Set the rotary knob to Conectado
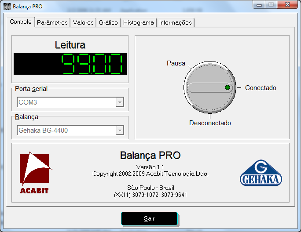The image size is (301, 232). 261,88
